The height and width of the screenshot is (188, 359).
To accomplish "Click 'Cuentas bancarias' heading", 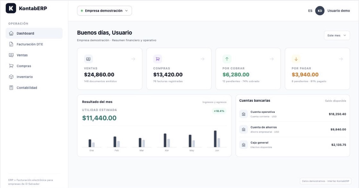I will [255, 101].
